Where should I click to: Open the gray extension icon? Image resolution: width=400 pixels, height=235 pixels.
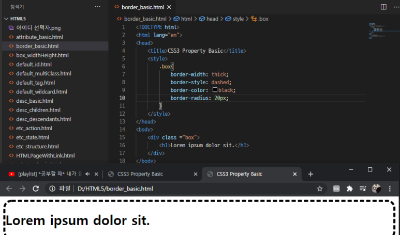click(x=336, y=189)
